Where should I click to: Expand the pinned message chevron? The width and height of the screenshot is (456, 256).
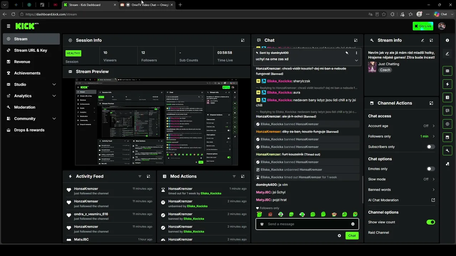[x=356, y=60]
